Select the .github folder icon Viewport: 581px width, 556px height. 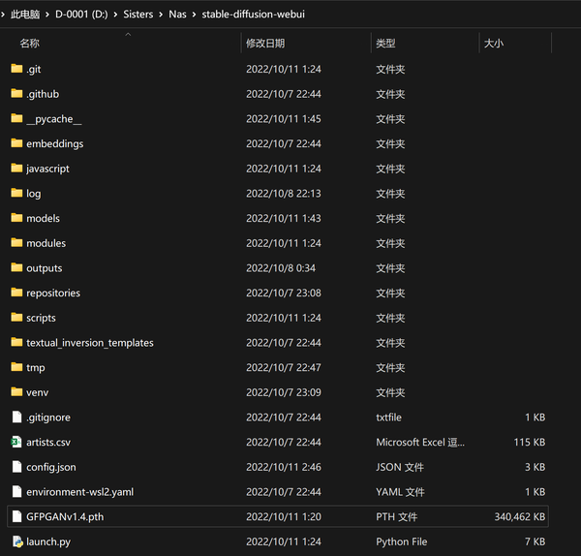point(16,93)
